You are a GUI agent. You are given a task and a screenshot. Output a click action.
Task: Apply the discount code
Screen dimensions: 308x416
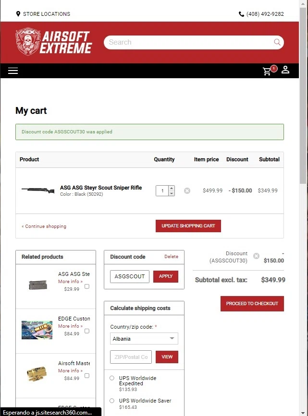(x=166, y=276)
